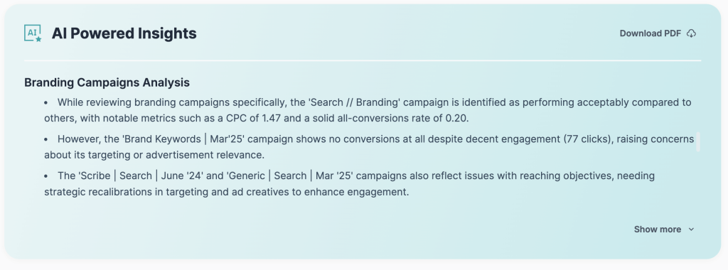Click the AI sparkle icon beside the title
This screenshot has width=728, height=270.
[x=33, y=33]
